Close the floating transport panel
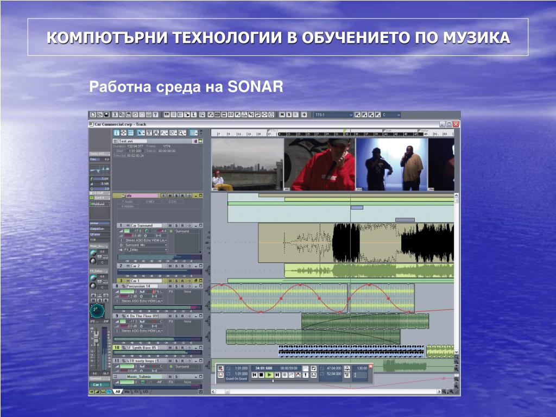This screenshot has height=417, width=556. click(x=371, y=365)
